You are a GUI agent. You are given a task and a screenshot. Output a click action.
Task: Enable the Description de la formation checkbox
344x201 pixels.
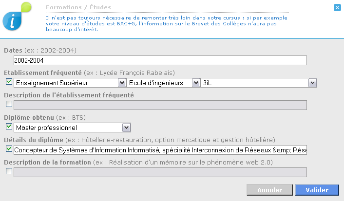pos(9,171)
